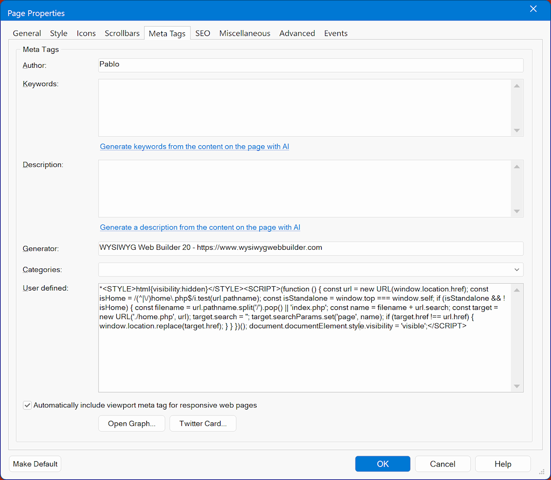
Task: Open Twitter Card settings
Action: coord(203,423)
